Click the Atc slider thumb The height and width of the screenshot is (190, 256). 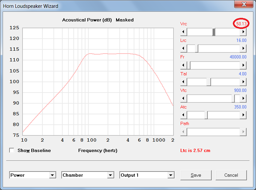click(x=206, y=115)
